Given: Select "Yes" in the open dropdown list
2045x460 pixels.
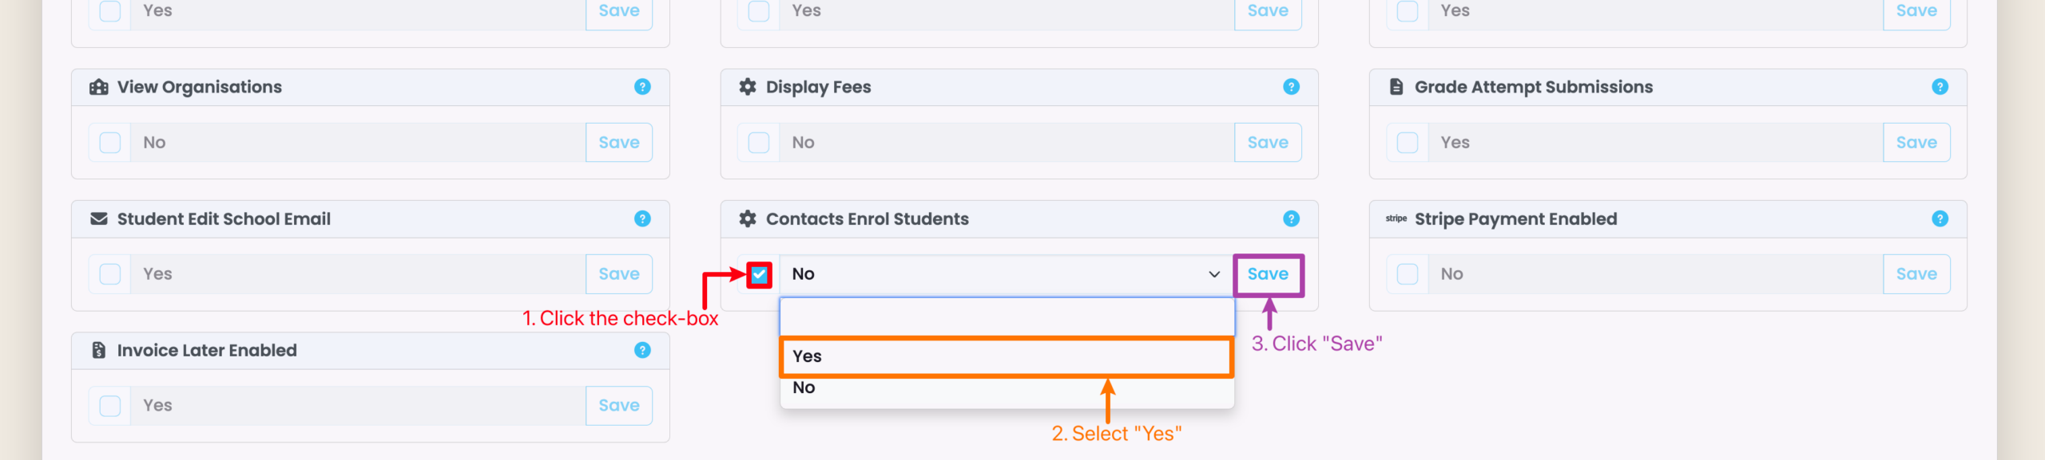Looking at the screenshot, I should pyautogui.click(x=1005, y=356).
